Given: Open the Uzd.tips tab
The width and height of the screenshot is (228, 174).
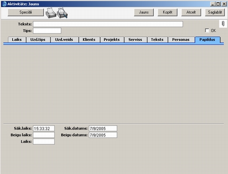Looking at the screenshot, I should pyautogui.click(x=38, y=40).
